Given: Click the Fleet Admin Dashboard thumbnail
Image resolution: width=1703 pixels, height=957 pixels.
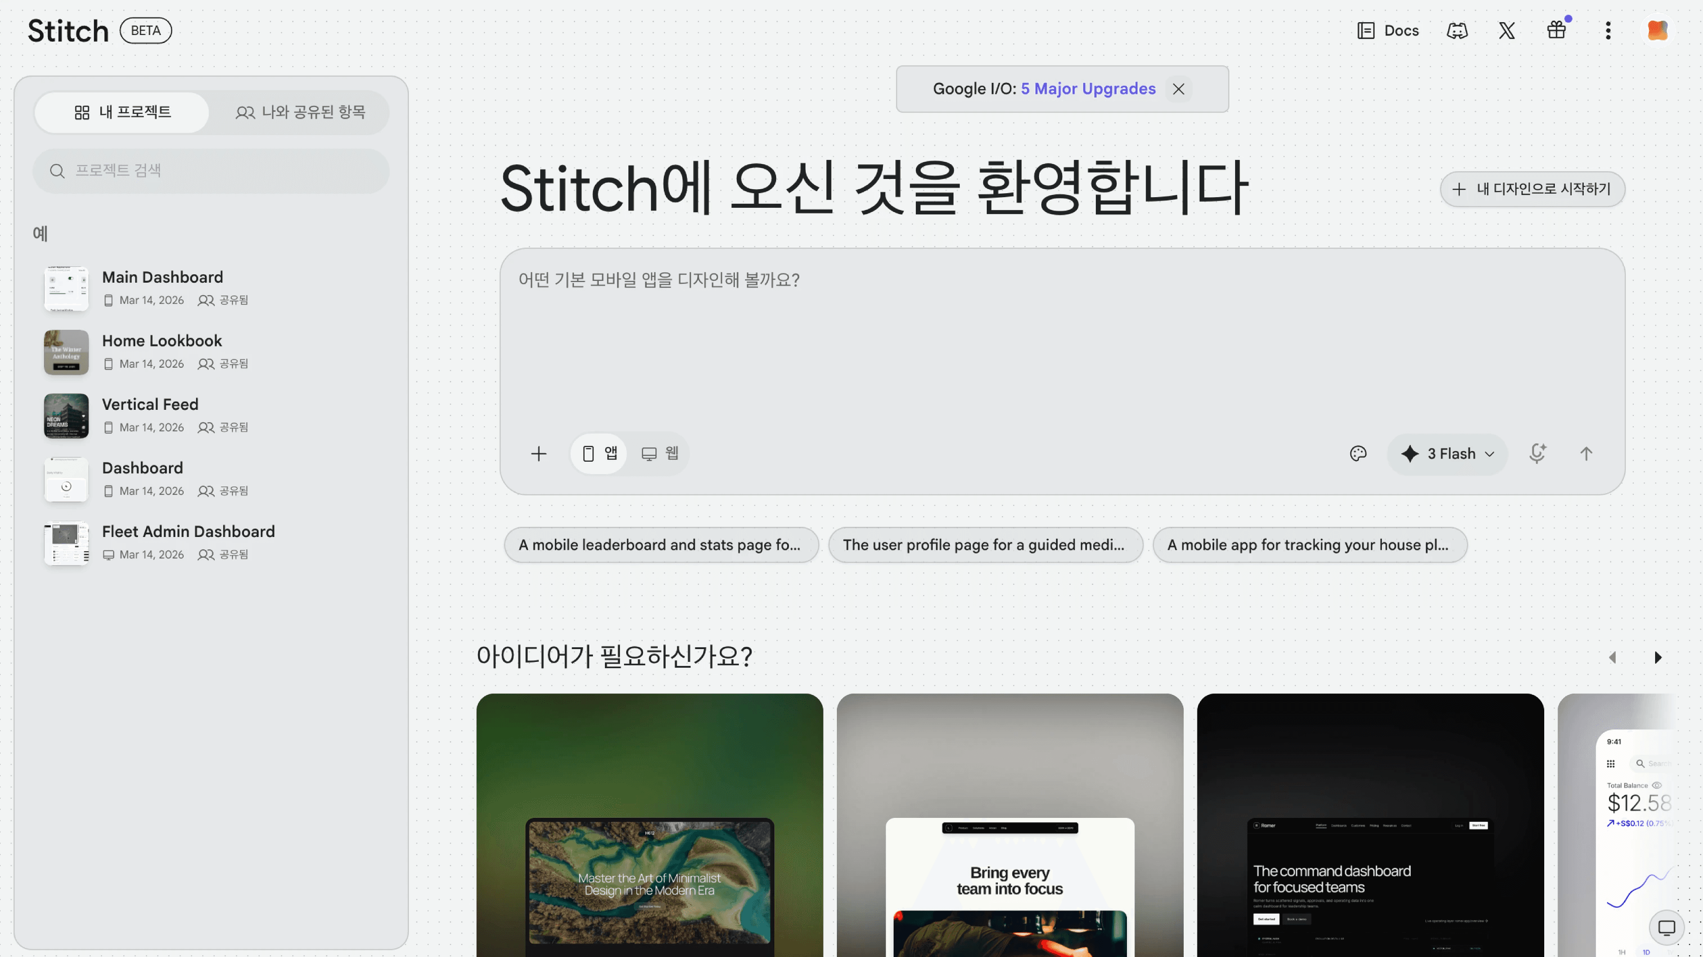Looking at the screenshot, I should pyautogui.click(x=66, y=543).
